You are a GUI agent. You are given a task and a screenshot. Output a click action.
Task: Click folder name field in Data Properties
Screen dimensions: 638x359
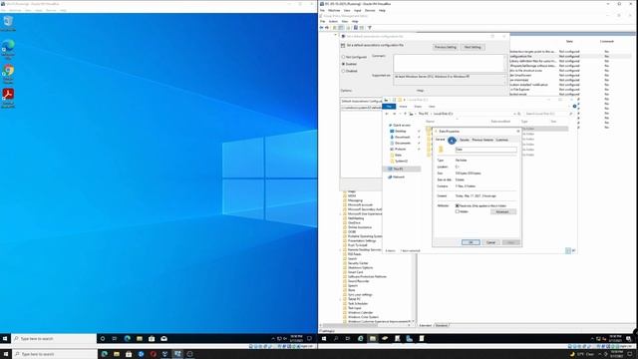485,150
